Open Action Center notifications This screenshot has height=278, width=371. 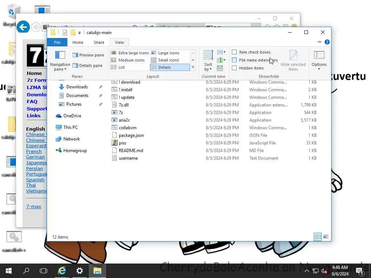tap(359, 271)
